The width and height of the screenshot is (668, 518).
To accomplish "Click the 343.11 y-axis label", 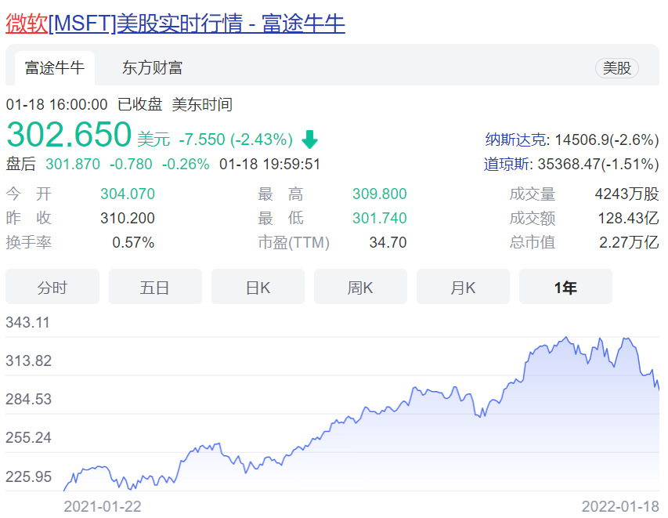I will click(x=27, y=322).
